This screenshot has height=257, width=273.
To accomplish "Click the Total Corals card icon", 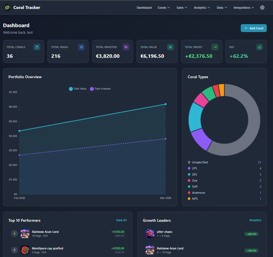I will pyautogui.click(x=37, y=47).
